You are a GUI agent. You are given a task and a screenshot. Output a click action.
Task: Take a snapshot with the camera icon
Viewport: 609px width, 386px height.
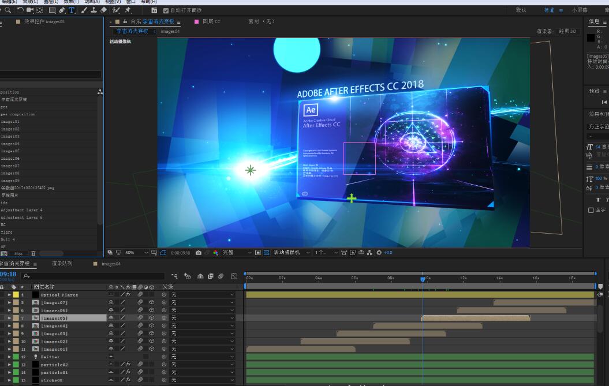click(x=199, y=253)
